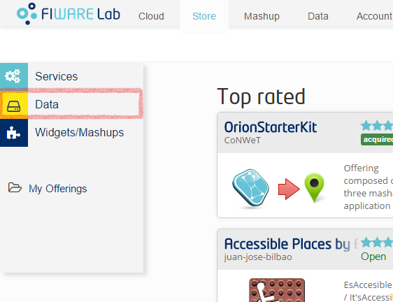Click the Open label on Accessible Places
Image resolution: width=393 pixels, height=302 pixels.
[373, 257]
